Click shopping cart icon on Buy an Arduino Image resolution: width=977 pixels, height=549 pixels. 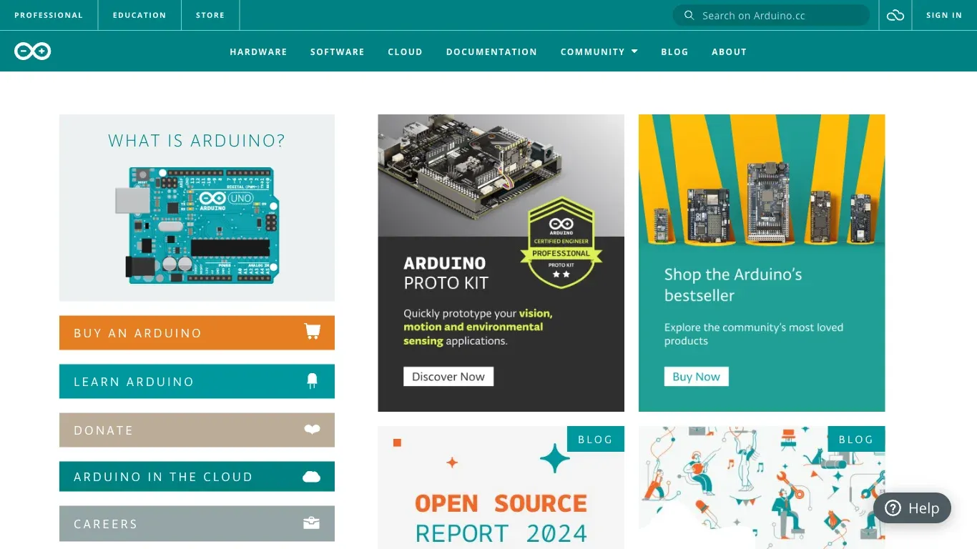pos(312,331)
